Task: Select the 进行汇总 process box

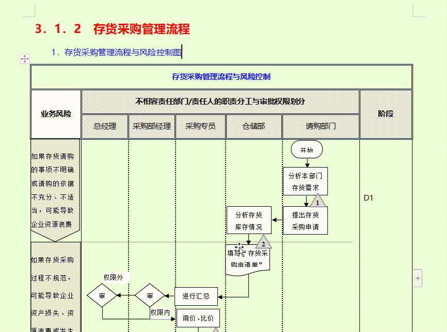Action: [196, 296]
